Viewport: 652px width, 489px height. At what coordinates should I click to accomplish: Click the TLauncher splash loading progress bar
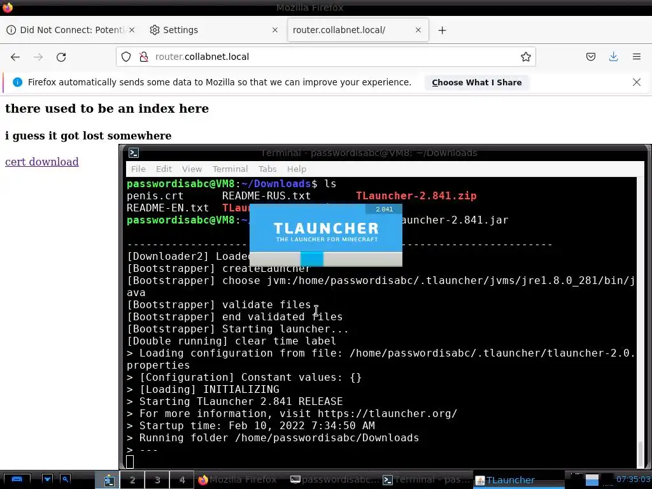(x=325, y=259)
